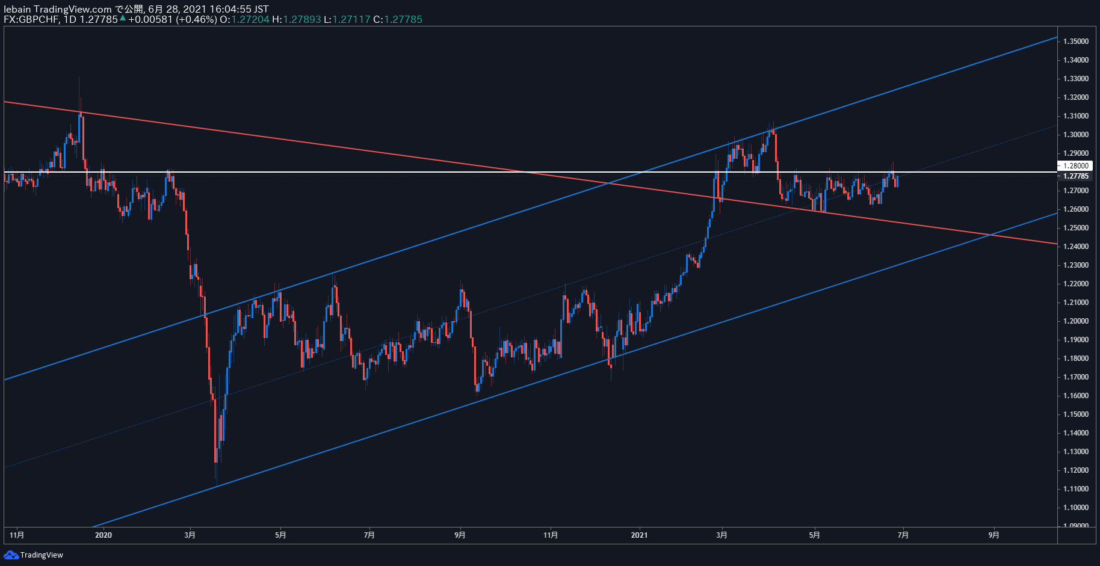Click the 1.13000 price axis label
Image resolution: width=1100 pixels, height=566 pixels.
pyautogui.click(x=1076, y=452)
